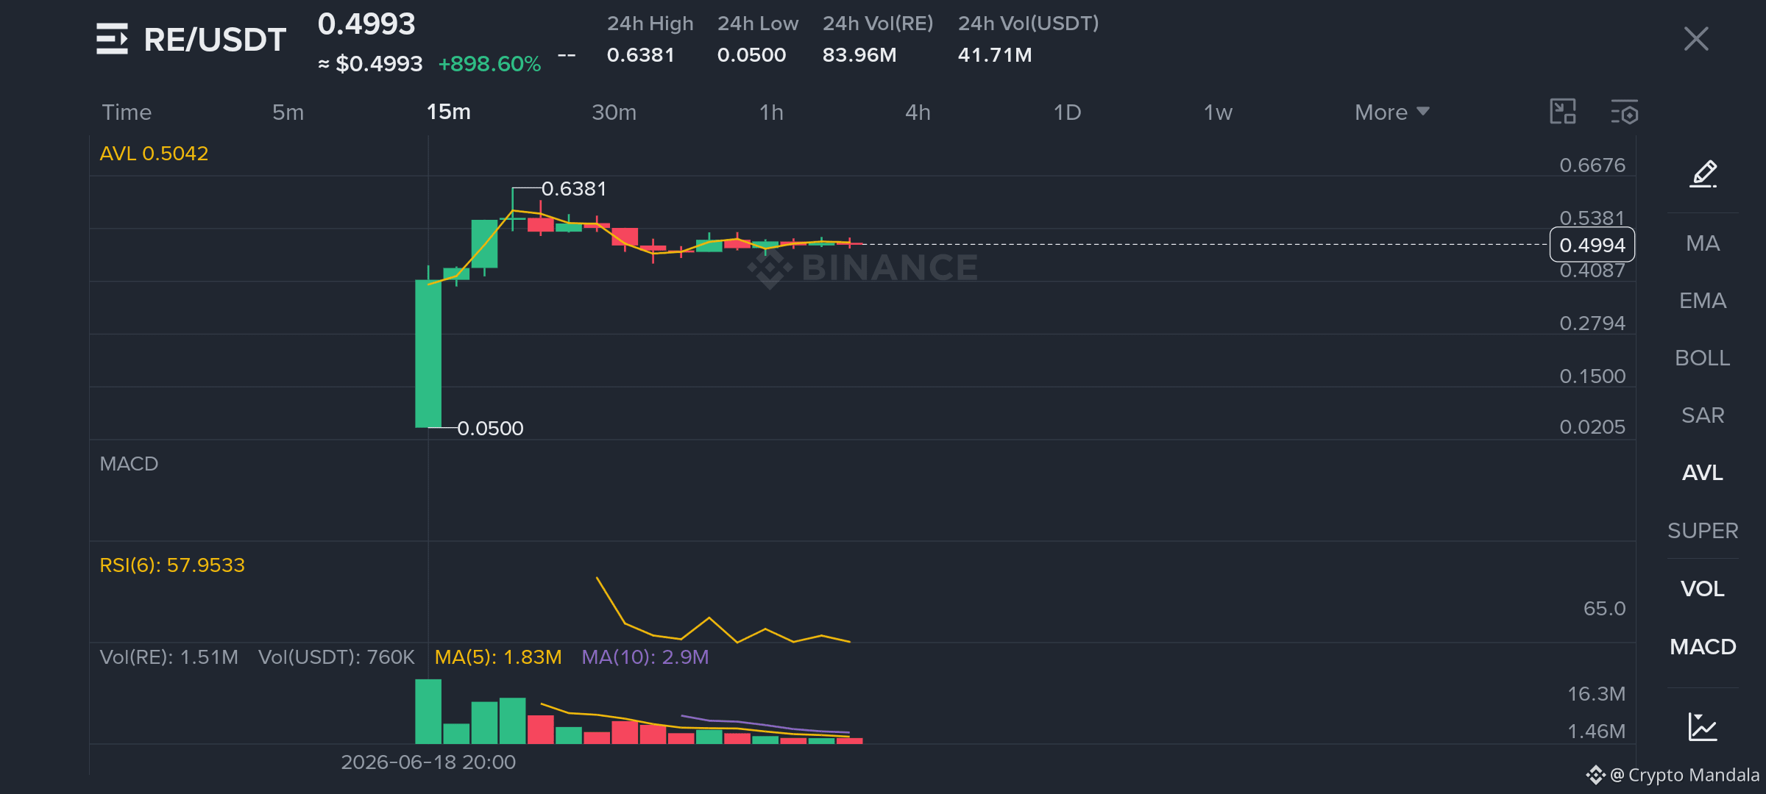Toggle the SAR indicator
This screenshot has height=794, width=1766.
pyautogui.click(x=1703, y=415)
